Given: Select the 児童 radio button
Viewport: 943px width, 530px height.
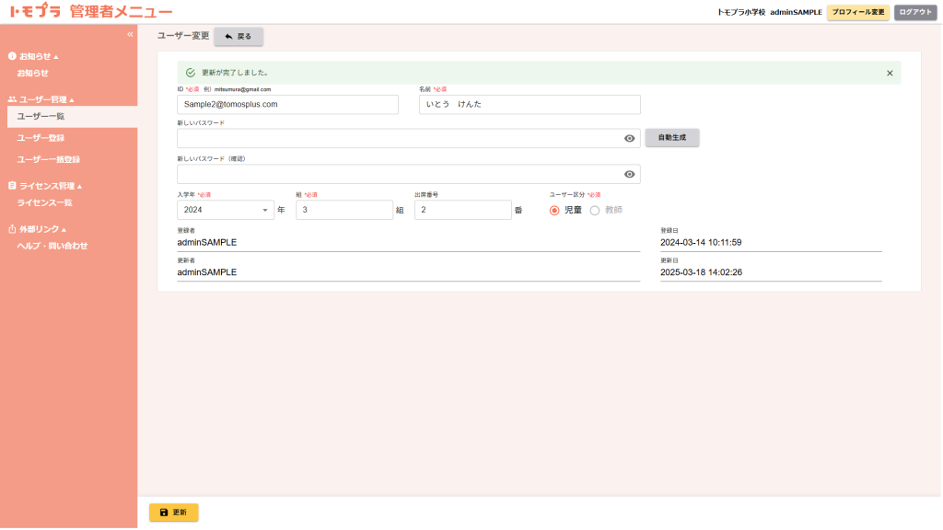Looking at the screenshot, I should pyautogui.click(x=554, y=211).
